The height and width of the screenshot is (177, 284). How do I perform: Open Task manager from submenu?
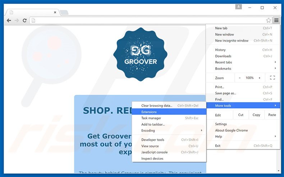tap(169, 118)
